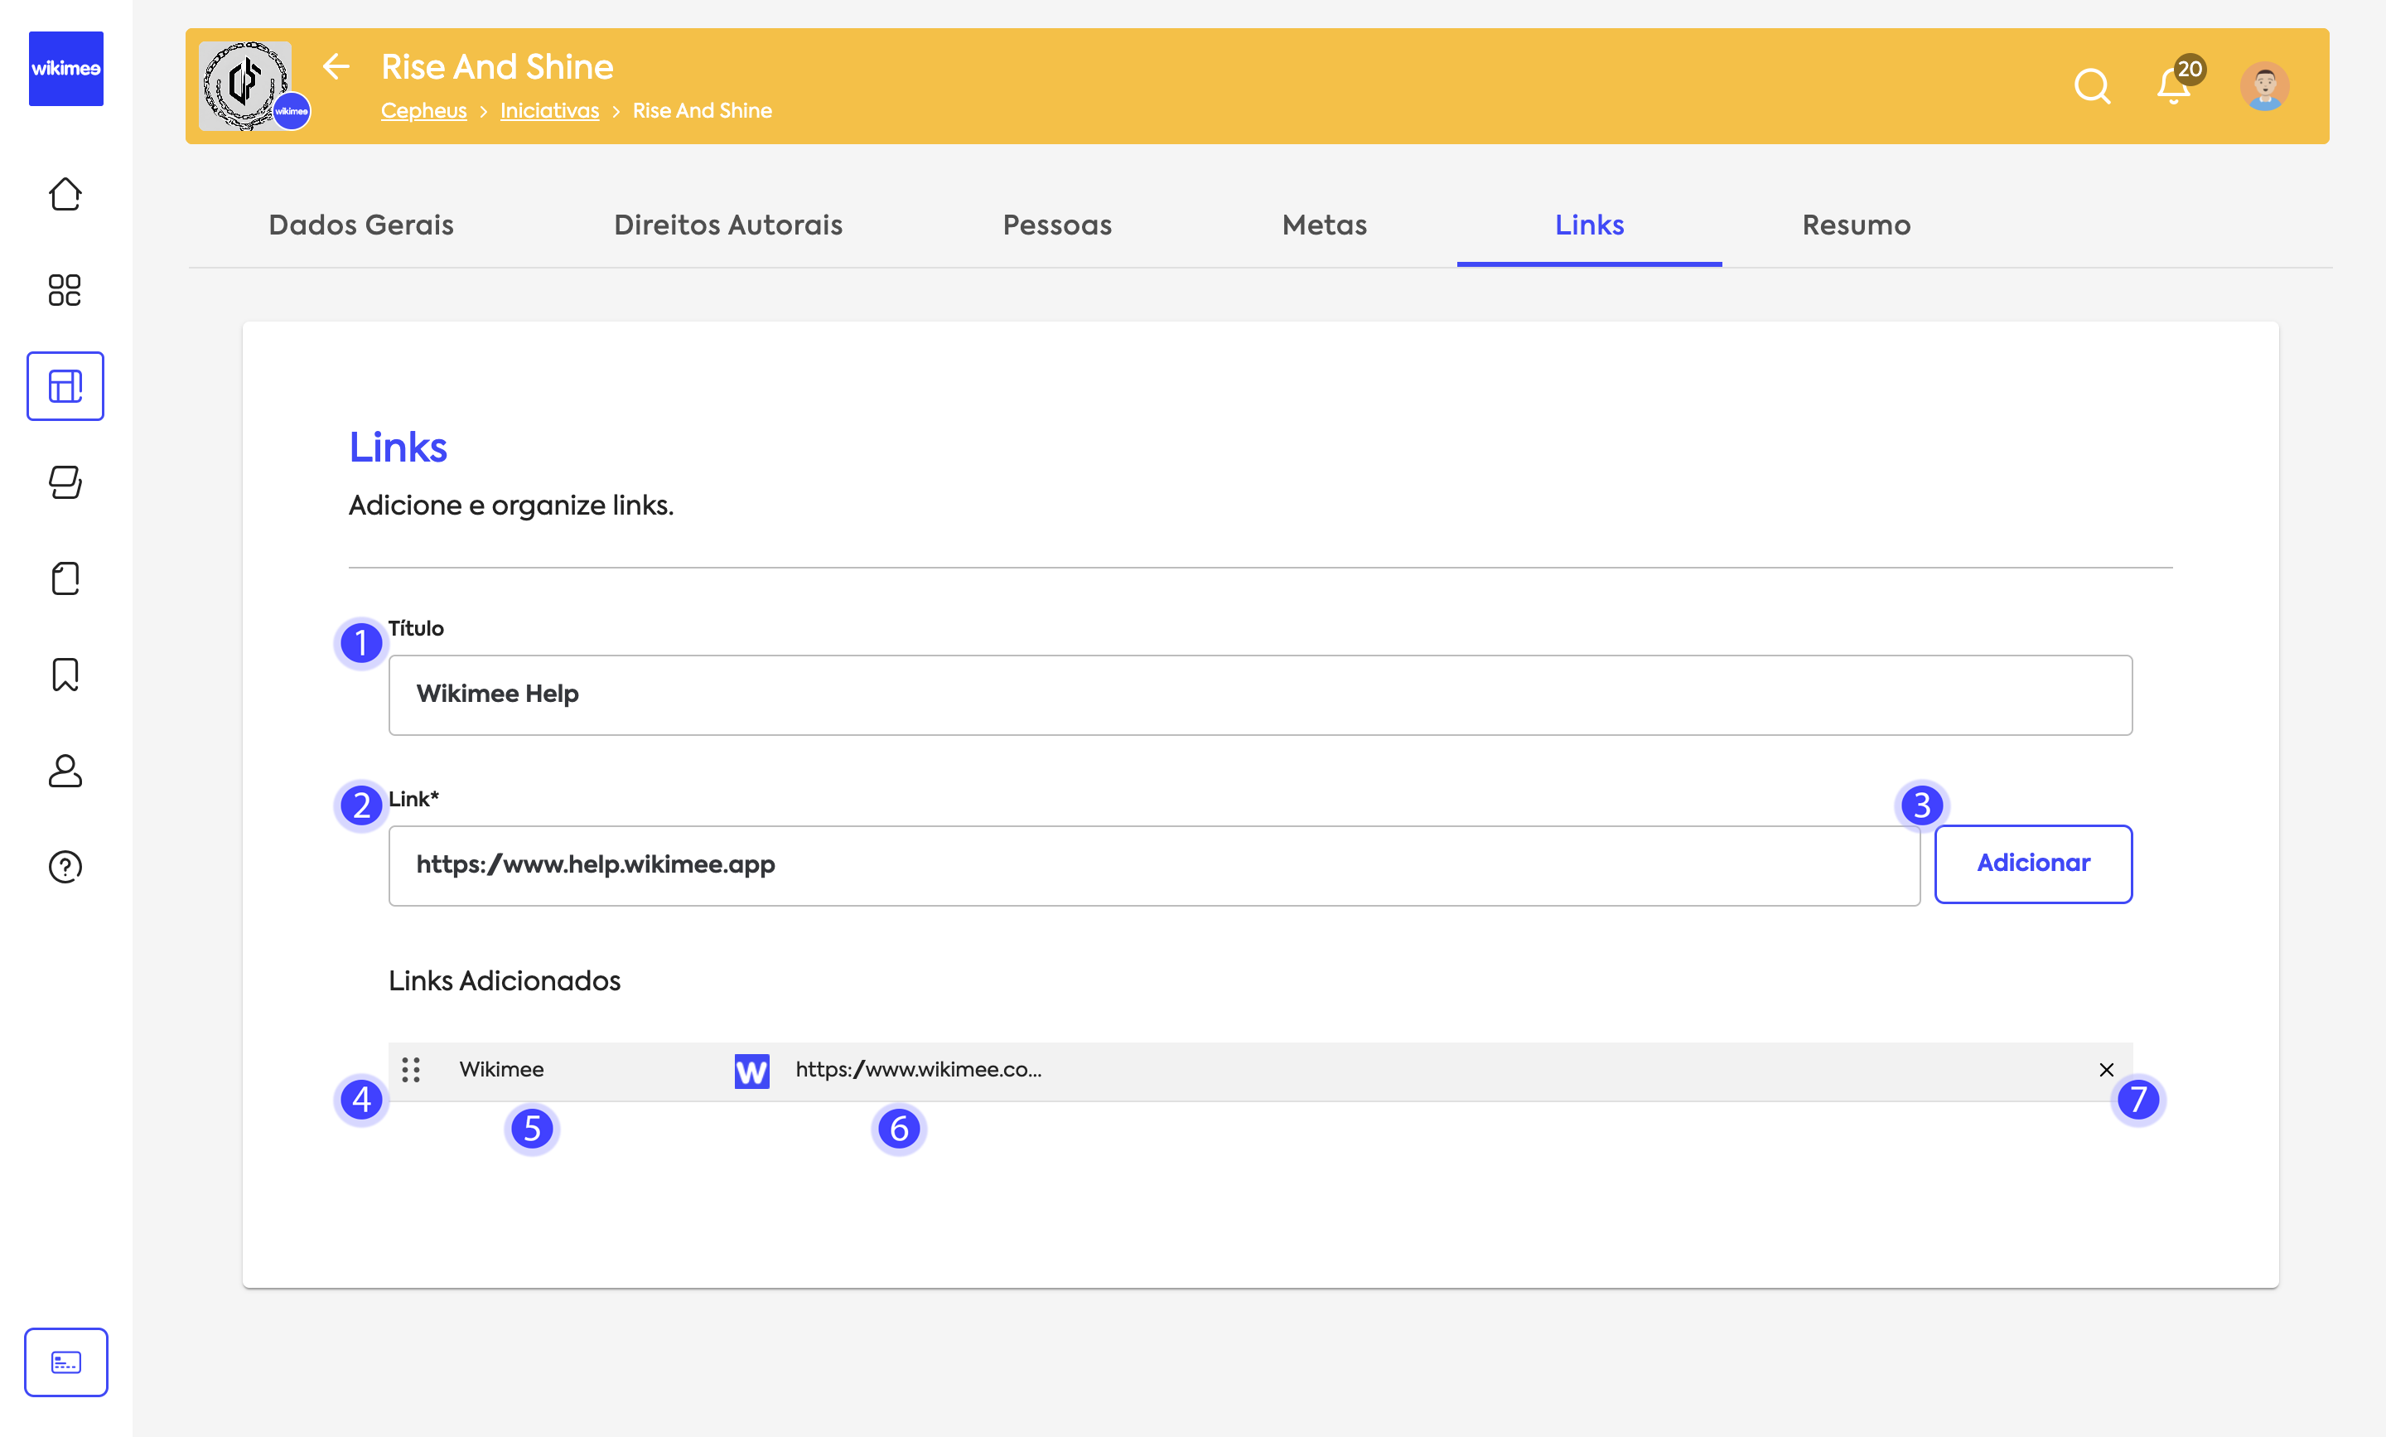Screen dimensions: 2386x1437
Task: Click the home icon in sidebar
Action: (65, 194)
